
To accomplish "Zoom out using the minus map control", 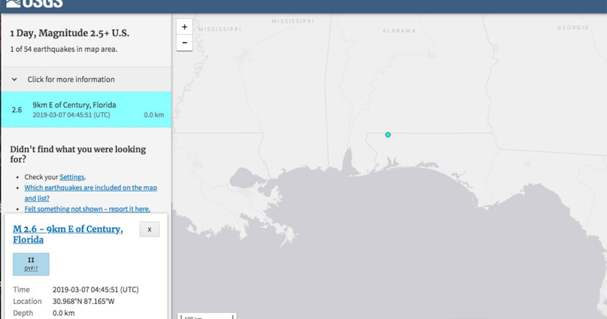I will 184,43.
